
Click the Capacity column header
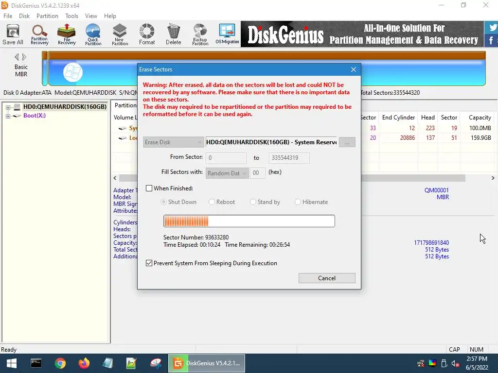tap(479, 118)
